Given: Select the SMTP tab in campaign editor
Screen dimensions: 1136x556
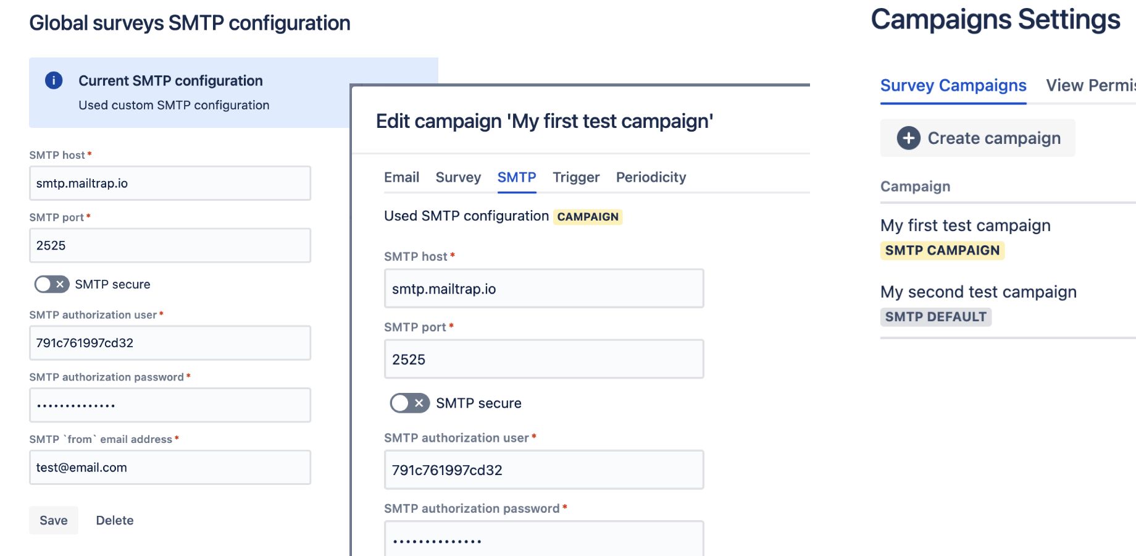Looking at the screenshot, I should 517,177.
